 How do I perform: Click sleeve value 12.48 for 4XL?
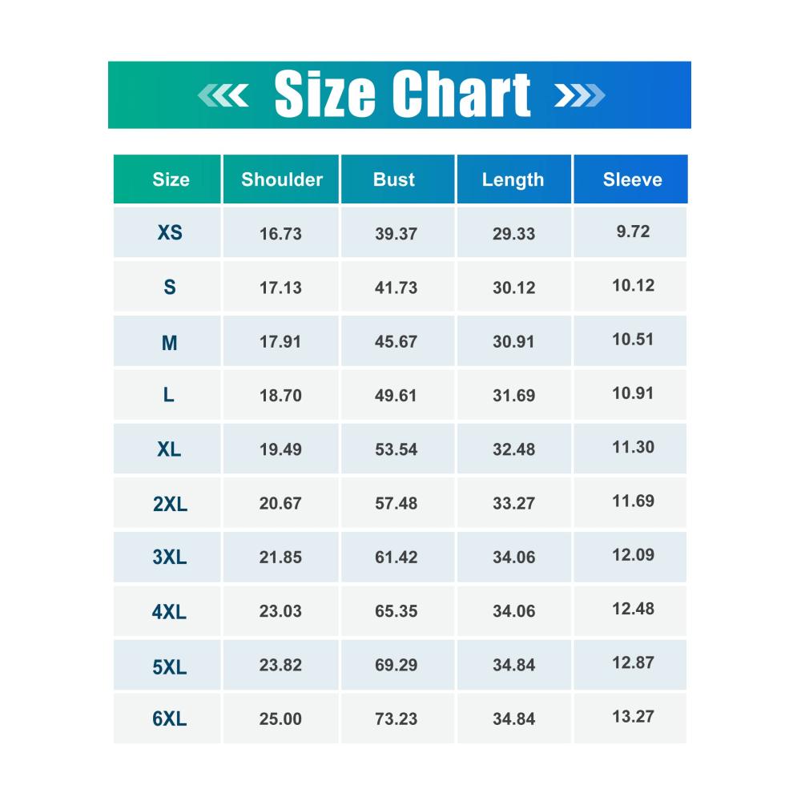tap(634, 609)
